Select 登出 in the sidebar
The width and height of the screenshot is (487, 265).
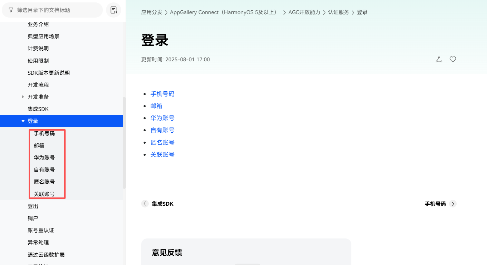pos(33,206)
